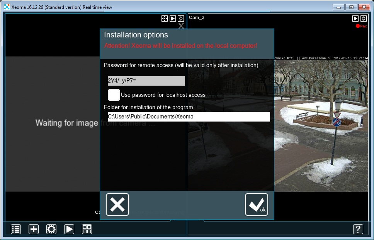This screenshot has height=240, width=374.
Task: Maximize the Xeoma window
Action: pyautogui.click(x=351, y=7)
